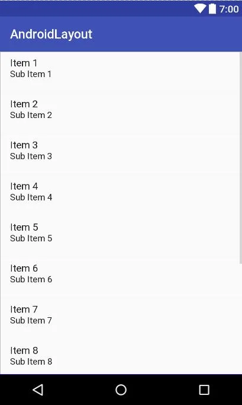This screenshot has height=405, width=242.
Task: Click the list's vertical scrollbar thumb
Action: coord(241,158)
